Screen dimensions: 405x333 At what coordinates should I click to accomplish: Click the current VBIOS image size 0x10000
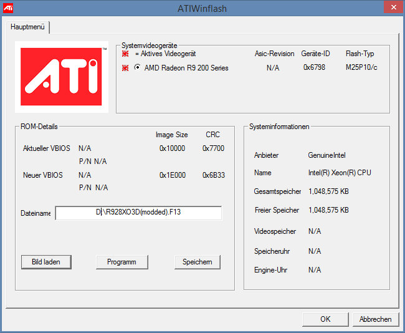(172, 148)
